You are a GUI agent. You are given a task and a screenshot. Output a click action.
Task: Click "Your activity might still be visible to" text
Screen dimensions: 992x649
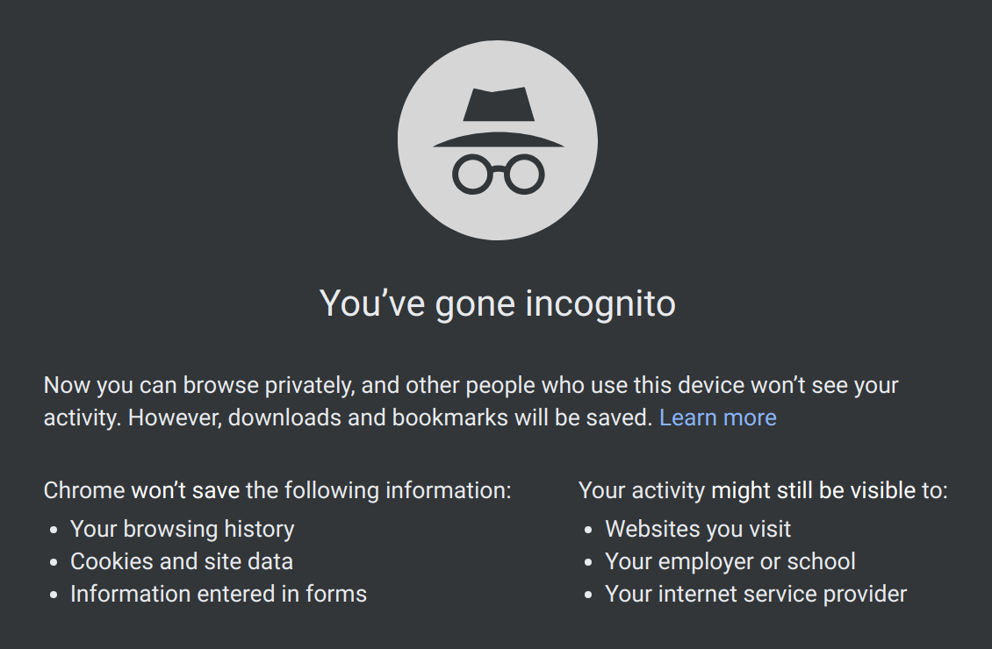coord(763,490)
